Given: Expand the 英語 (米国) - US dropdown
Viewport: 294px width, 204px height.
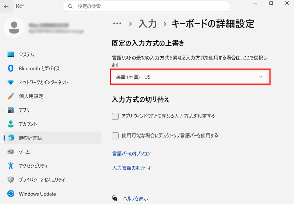Looking at the screenshot, I should (x=190, y=77).
